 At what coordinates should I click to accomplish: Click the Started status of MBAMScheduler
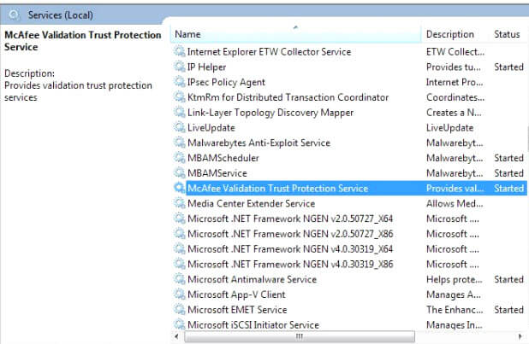[x=508, y=158]
